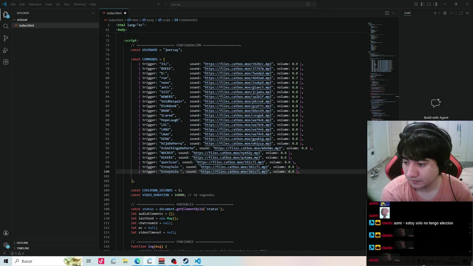Image resolution: width=473 pixels, height=266 pixels.
Task: Open the Go menu
Action: [58, 4]
